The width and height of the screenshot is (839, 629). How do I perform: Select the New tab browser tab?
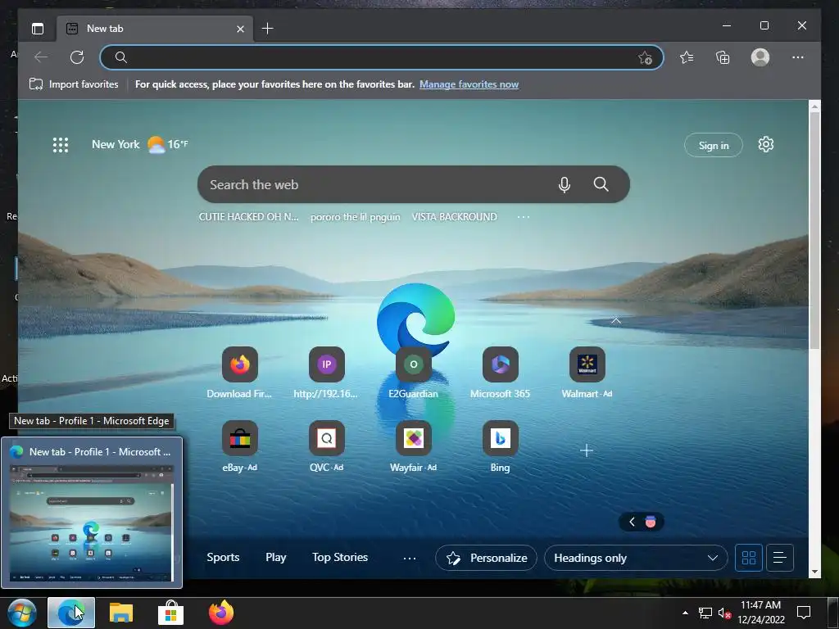[155, 29]
